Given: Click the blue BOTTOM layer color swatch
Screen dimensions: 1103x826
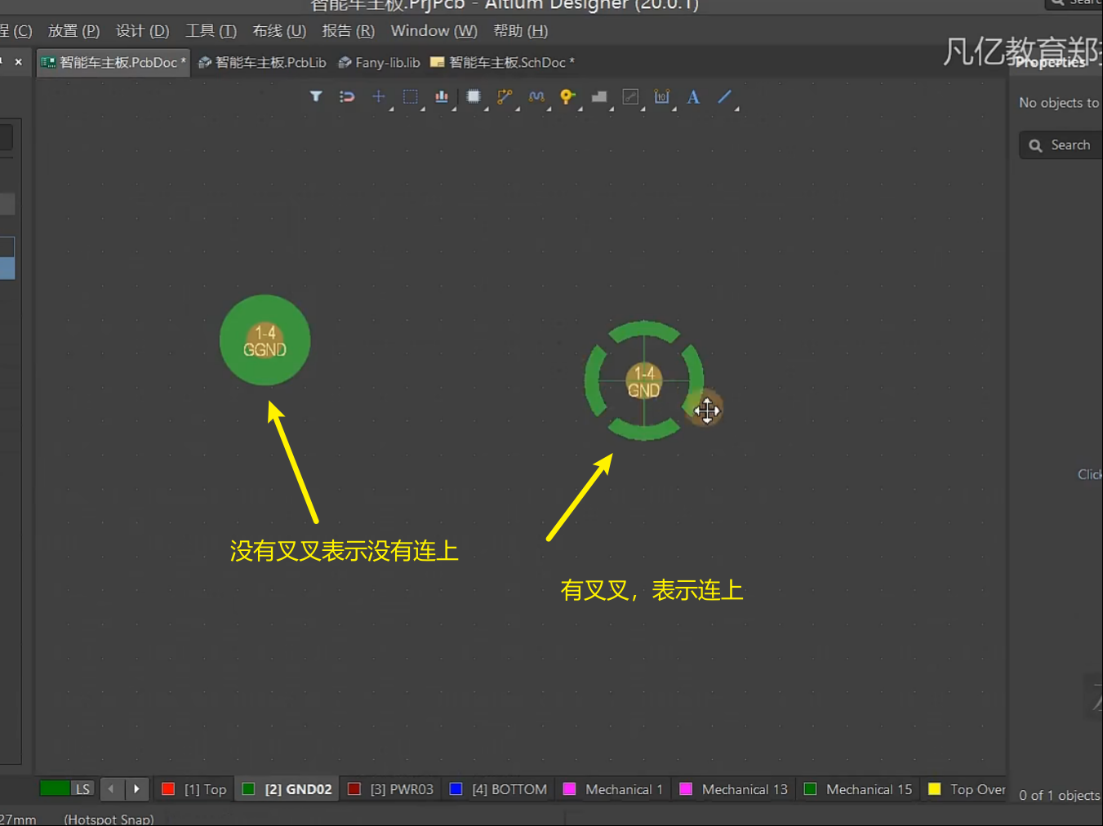Looking at the screenshot, I should tap(456, 789).
